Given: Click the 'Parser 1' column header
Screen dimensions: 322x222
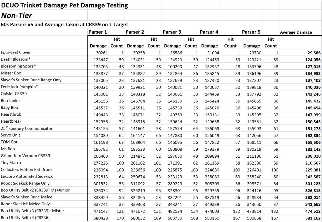Looking at the screenshot, I should coord(98,32).
